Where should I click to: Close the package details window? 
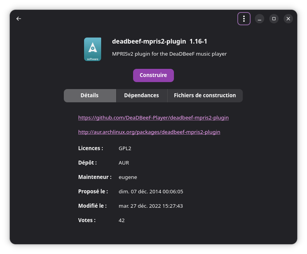(x=288, y=19)
